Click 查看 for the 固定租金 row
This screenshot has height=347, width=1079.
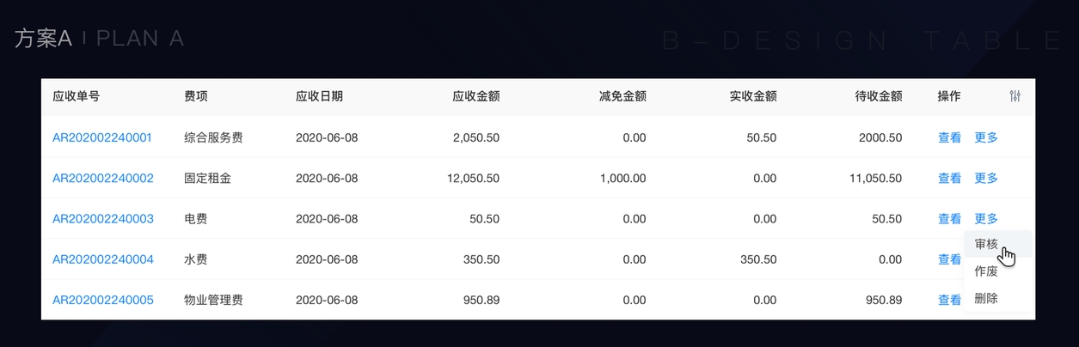coord(949,179)
